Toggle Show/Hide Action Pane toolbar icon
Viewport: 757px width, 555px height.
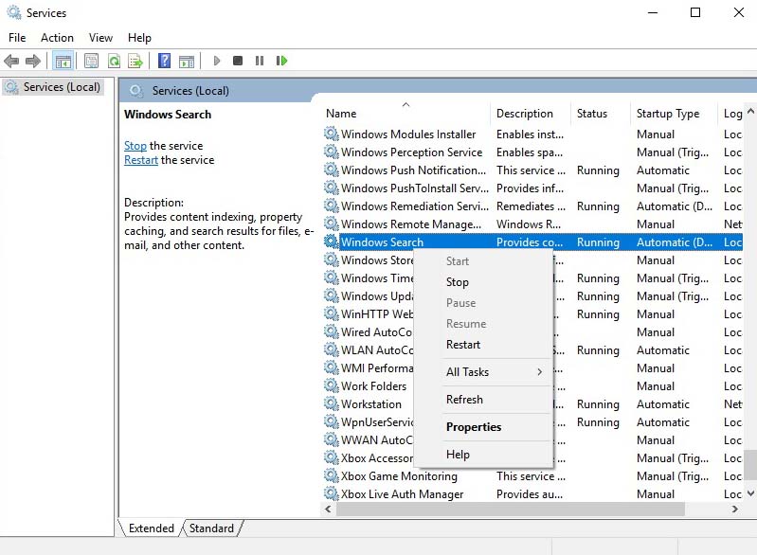(187, 61)
